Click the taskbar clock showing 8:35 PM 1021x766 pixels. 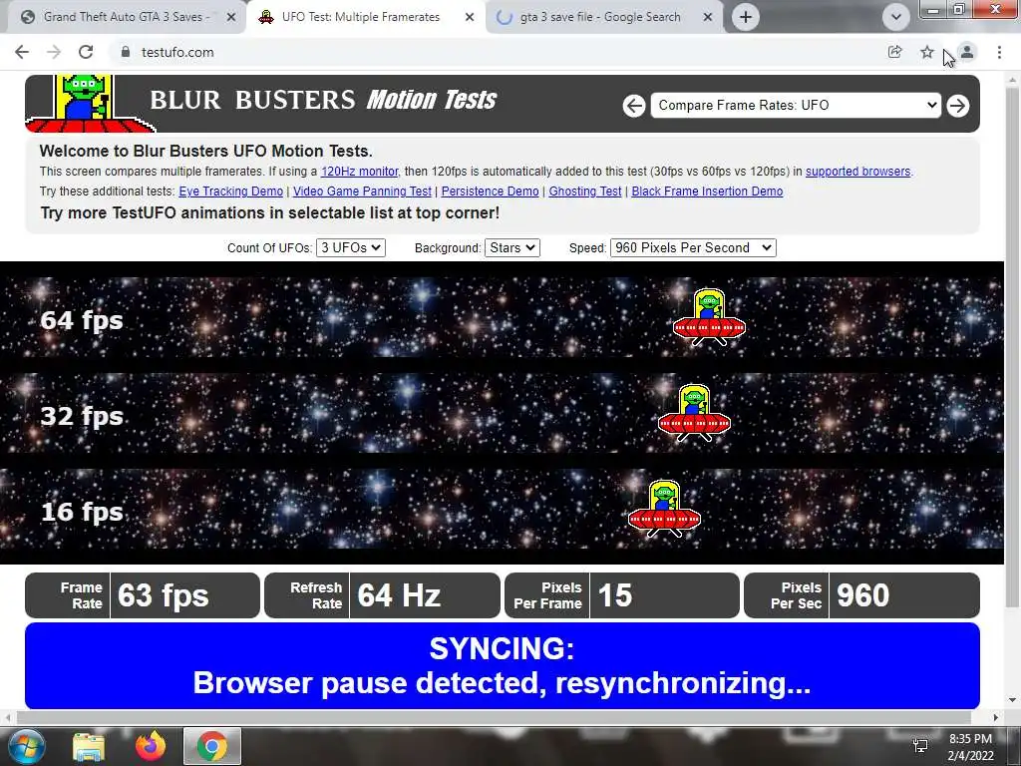(970, 746)
